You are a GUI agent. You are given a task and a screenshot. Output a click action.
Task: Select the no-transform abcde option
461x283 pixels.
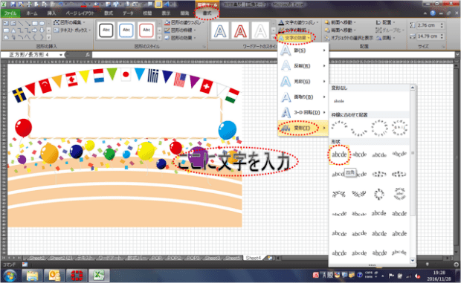coord(339,101)
